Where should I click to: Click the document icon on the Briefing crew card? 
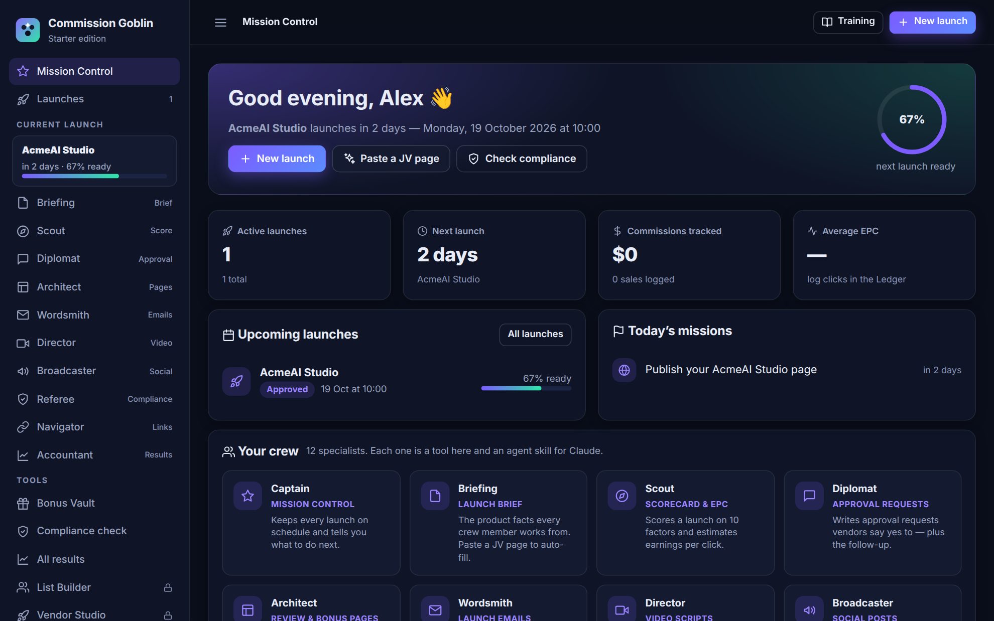[435, 496]
